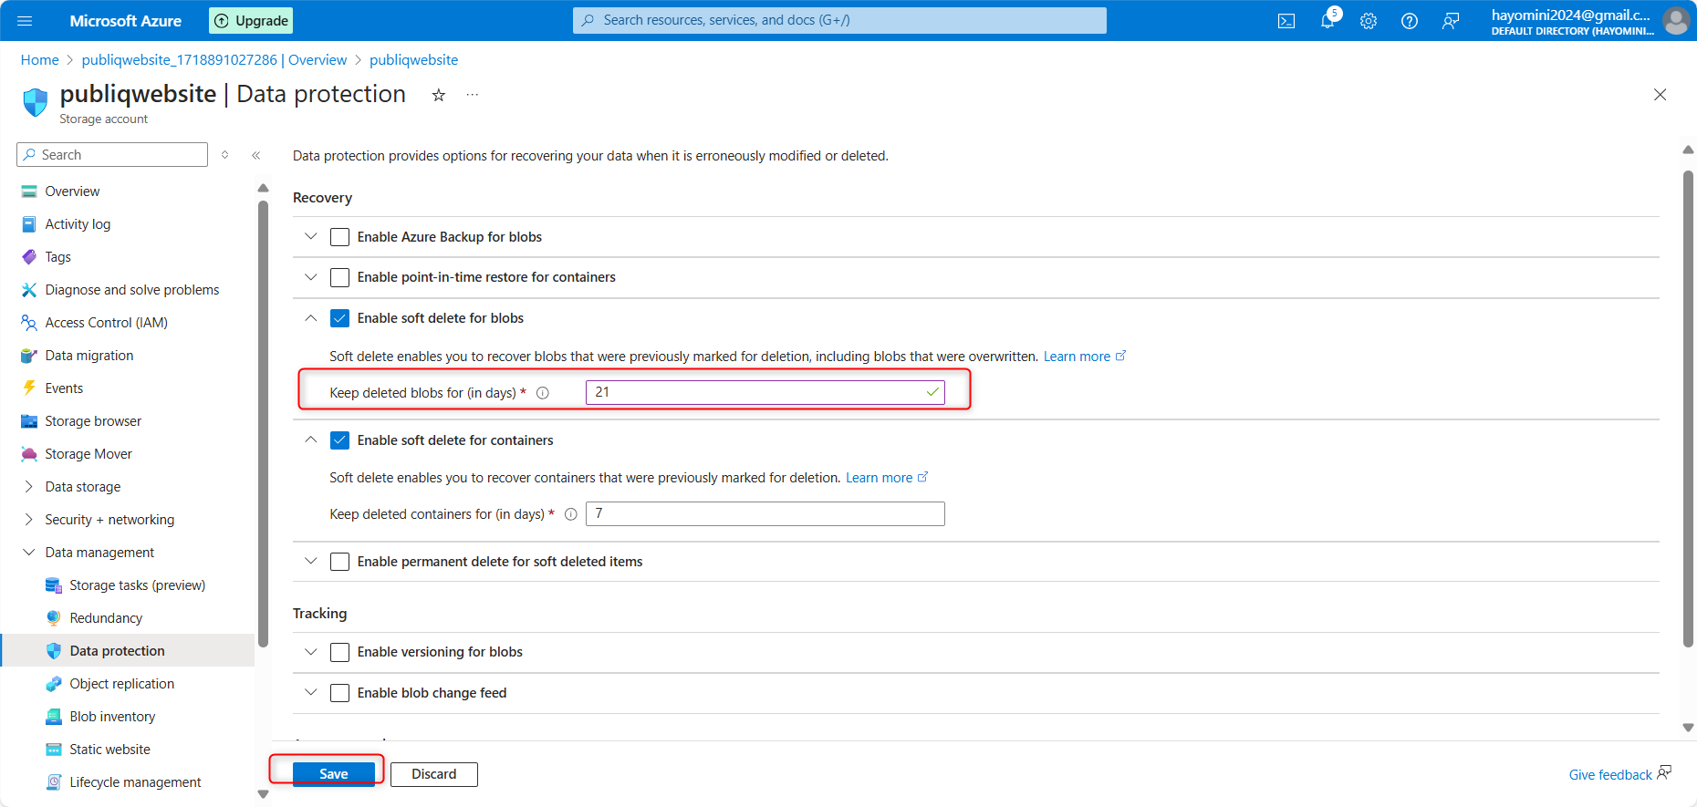Click the Tags icon in the sidebar
Viewport: 1697px width, 807px height.
[29, 257]
